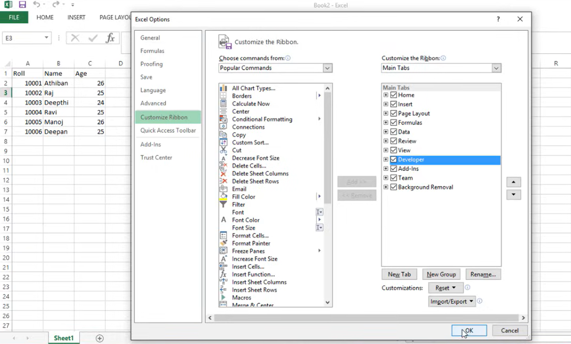Image resolution: width=571 pixels, height=344 pixels.
Task: Click the Undo arrow icon
Action: pyautogui.click(x=36, y=4)
